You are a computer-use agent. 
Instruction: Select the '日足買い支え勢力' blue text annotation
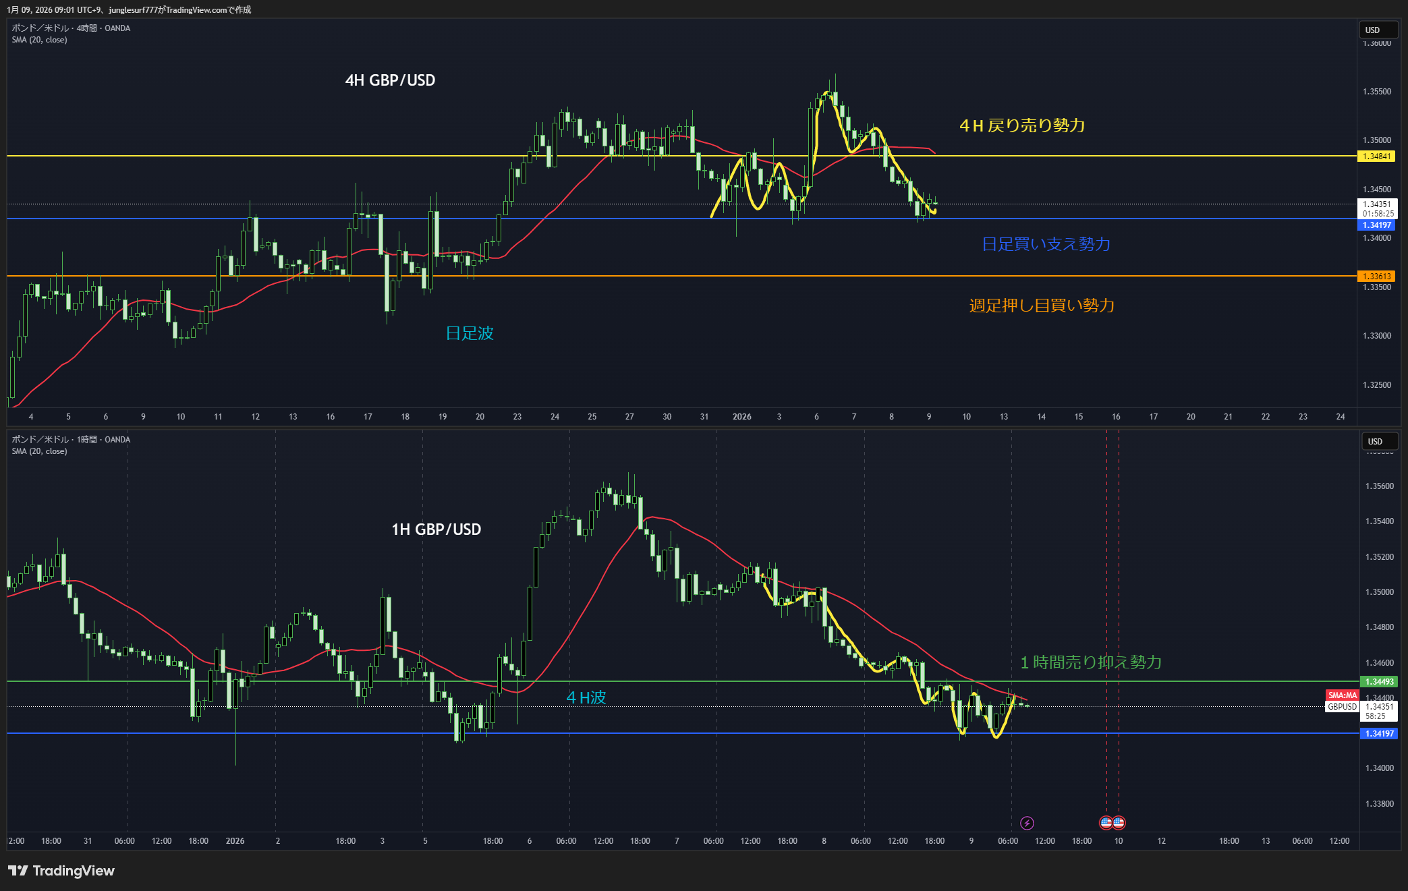pyautogui.click(x=1046, y=244)
